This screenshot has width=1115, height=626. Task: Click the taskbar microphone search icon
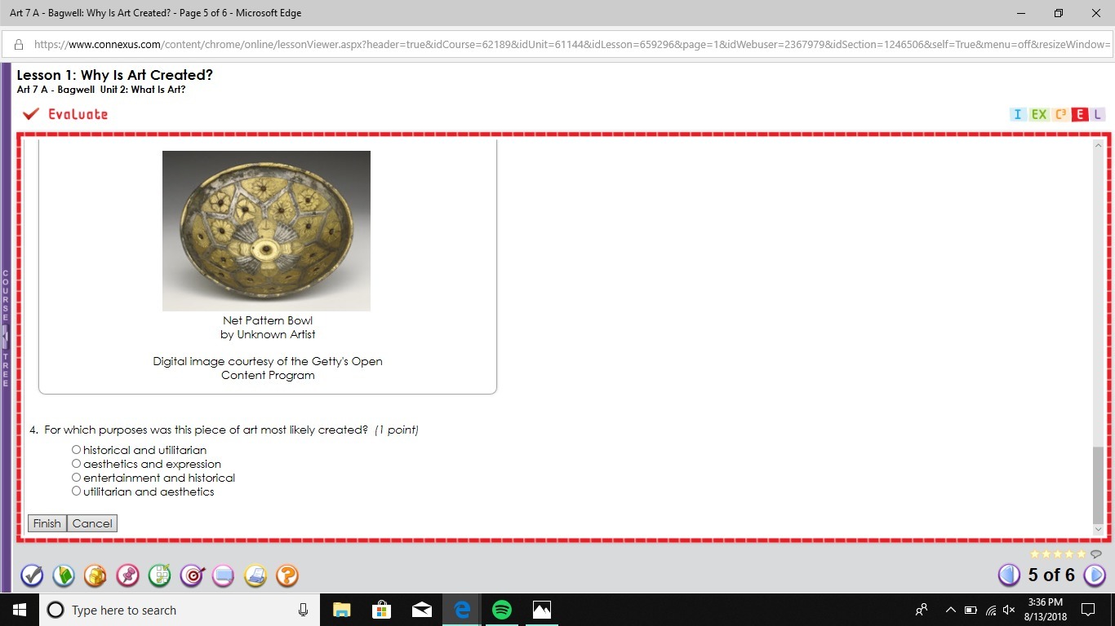pyautogui.click(x=304, y=610)
